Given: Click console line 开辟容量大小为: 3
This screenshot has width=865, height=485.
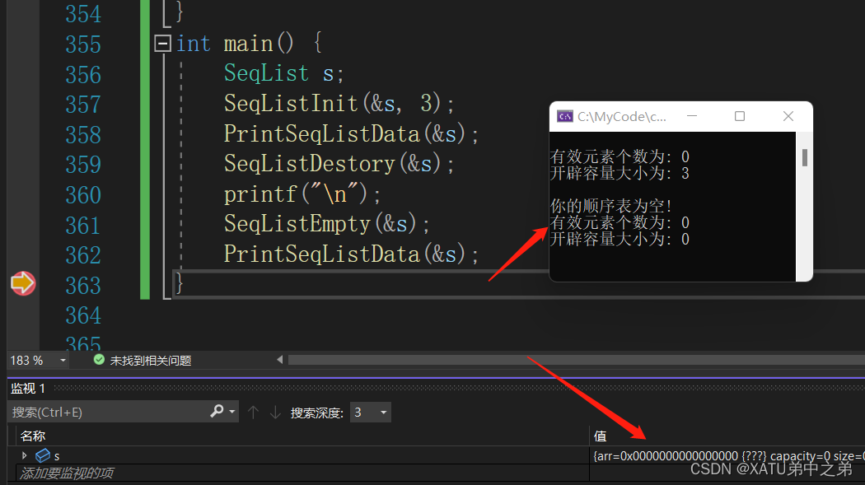Looking at the screenshot, I should (620, 173).
